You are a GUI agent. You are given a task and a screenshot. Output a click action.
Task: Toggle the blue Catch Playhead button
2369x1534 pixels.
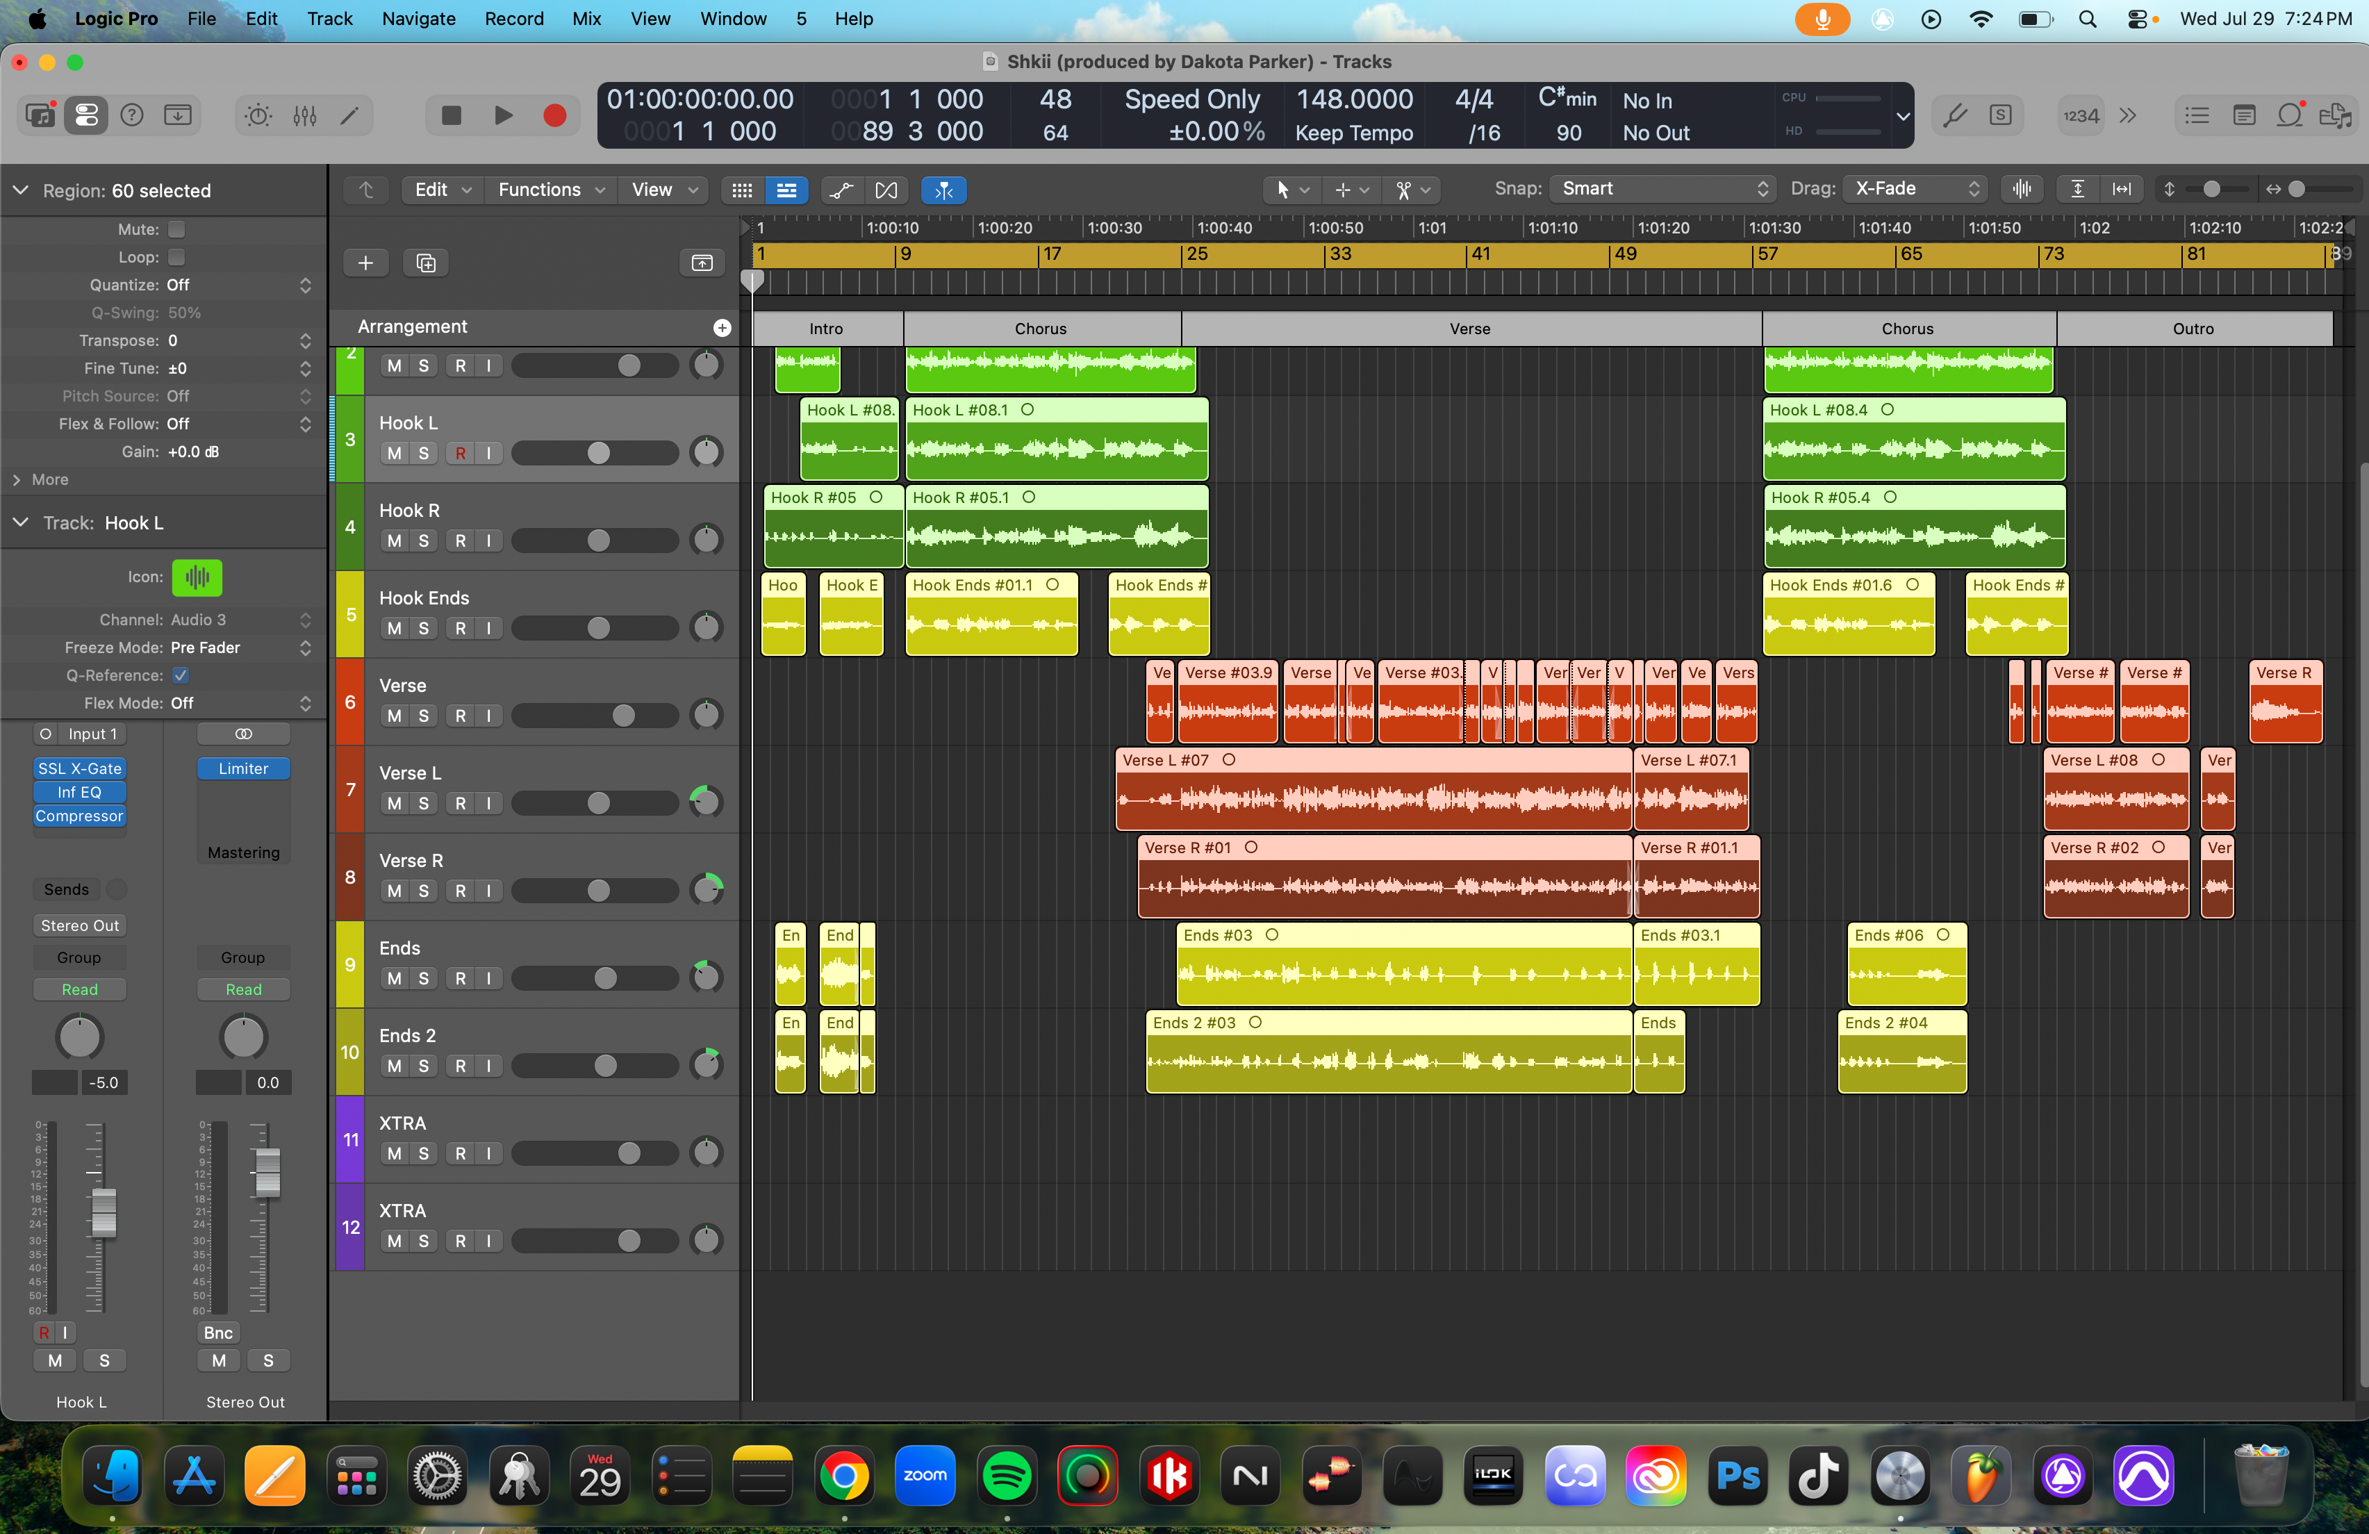(x=943, y=190)
